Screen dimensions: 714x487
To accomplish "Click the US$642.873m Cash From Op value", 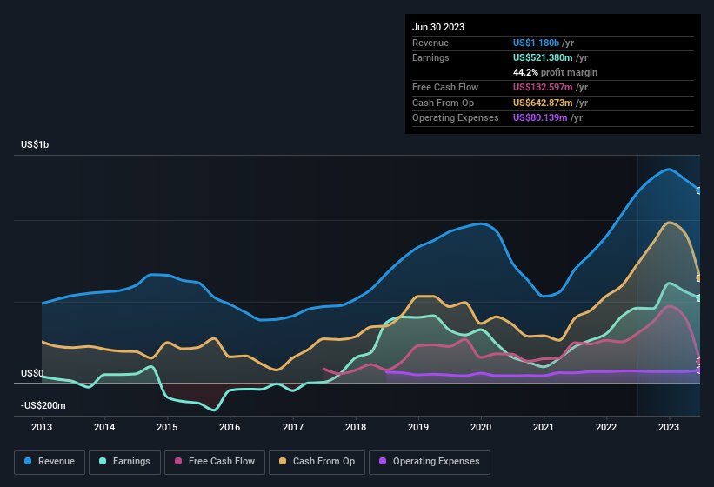I will coord(544,103).
